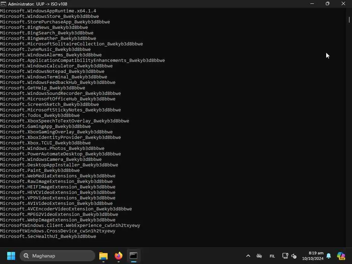This screenshot has width=352, height=264.
Task: Click the Microsoft.WindowsStore_8wekyb3d8bbwe line
Action: [49, 16]
